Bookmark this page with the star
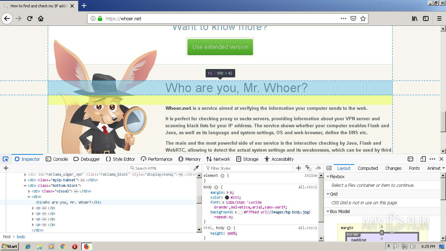This screenshot has height=251, width=446. [x=363, y=18]
